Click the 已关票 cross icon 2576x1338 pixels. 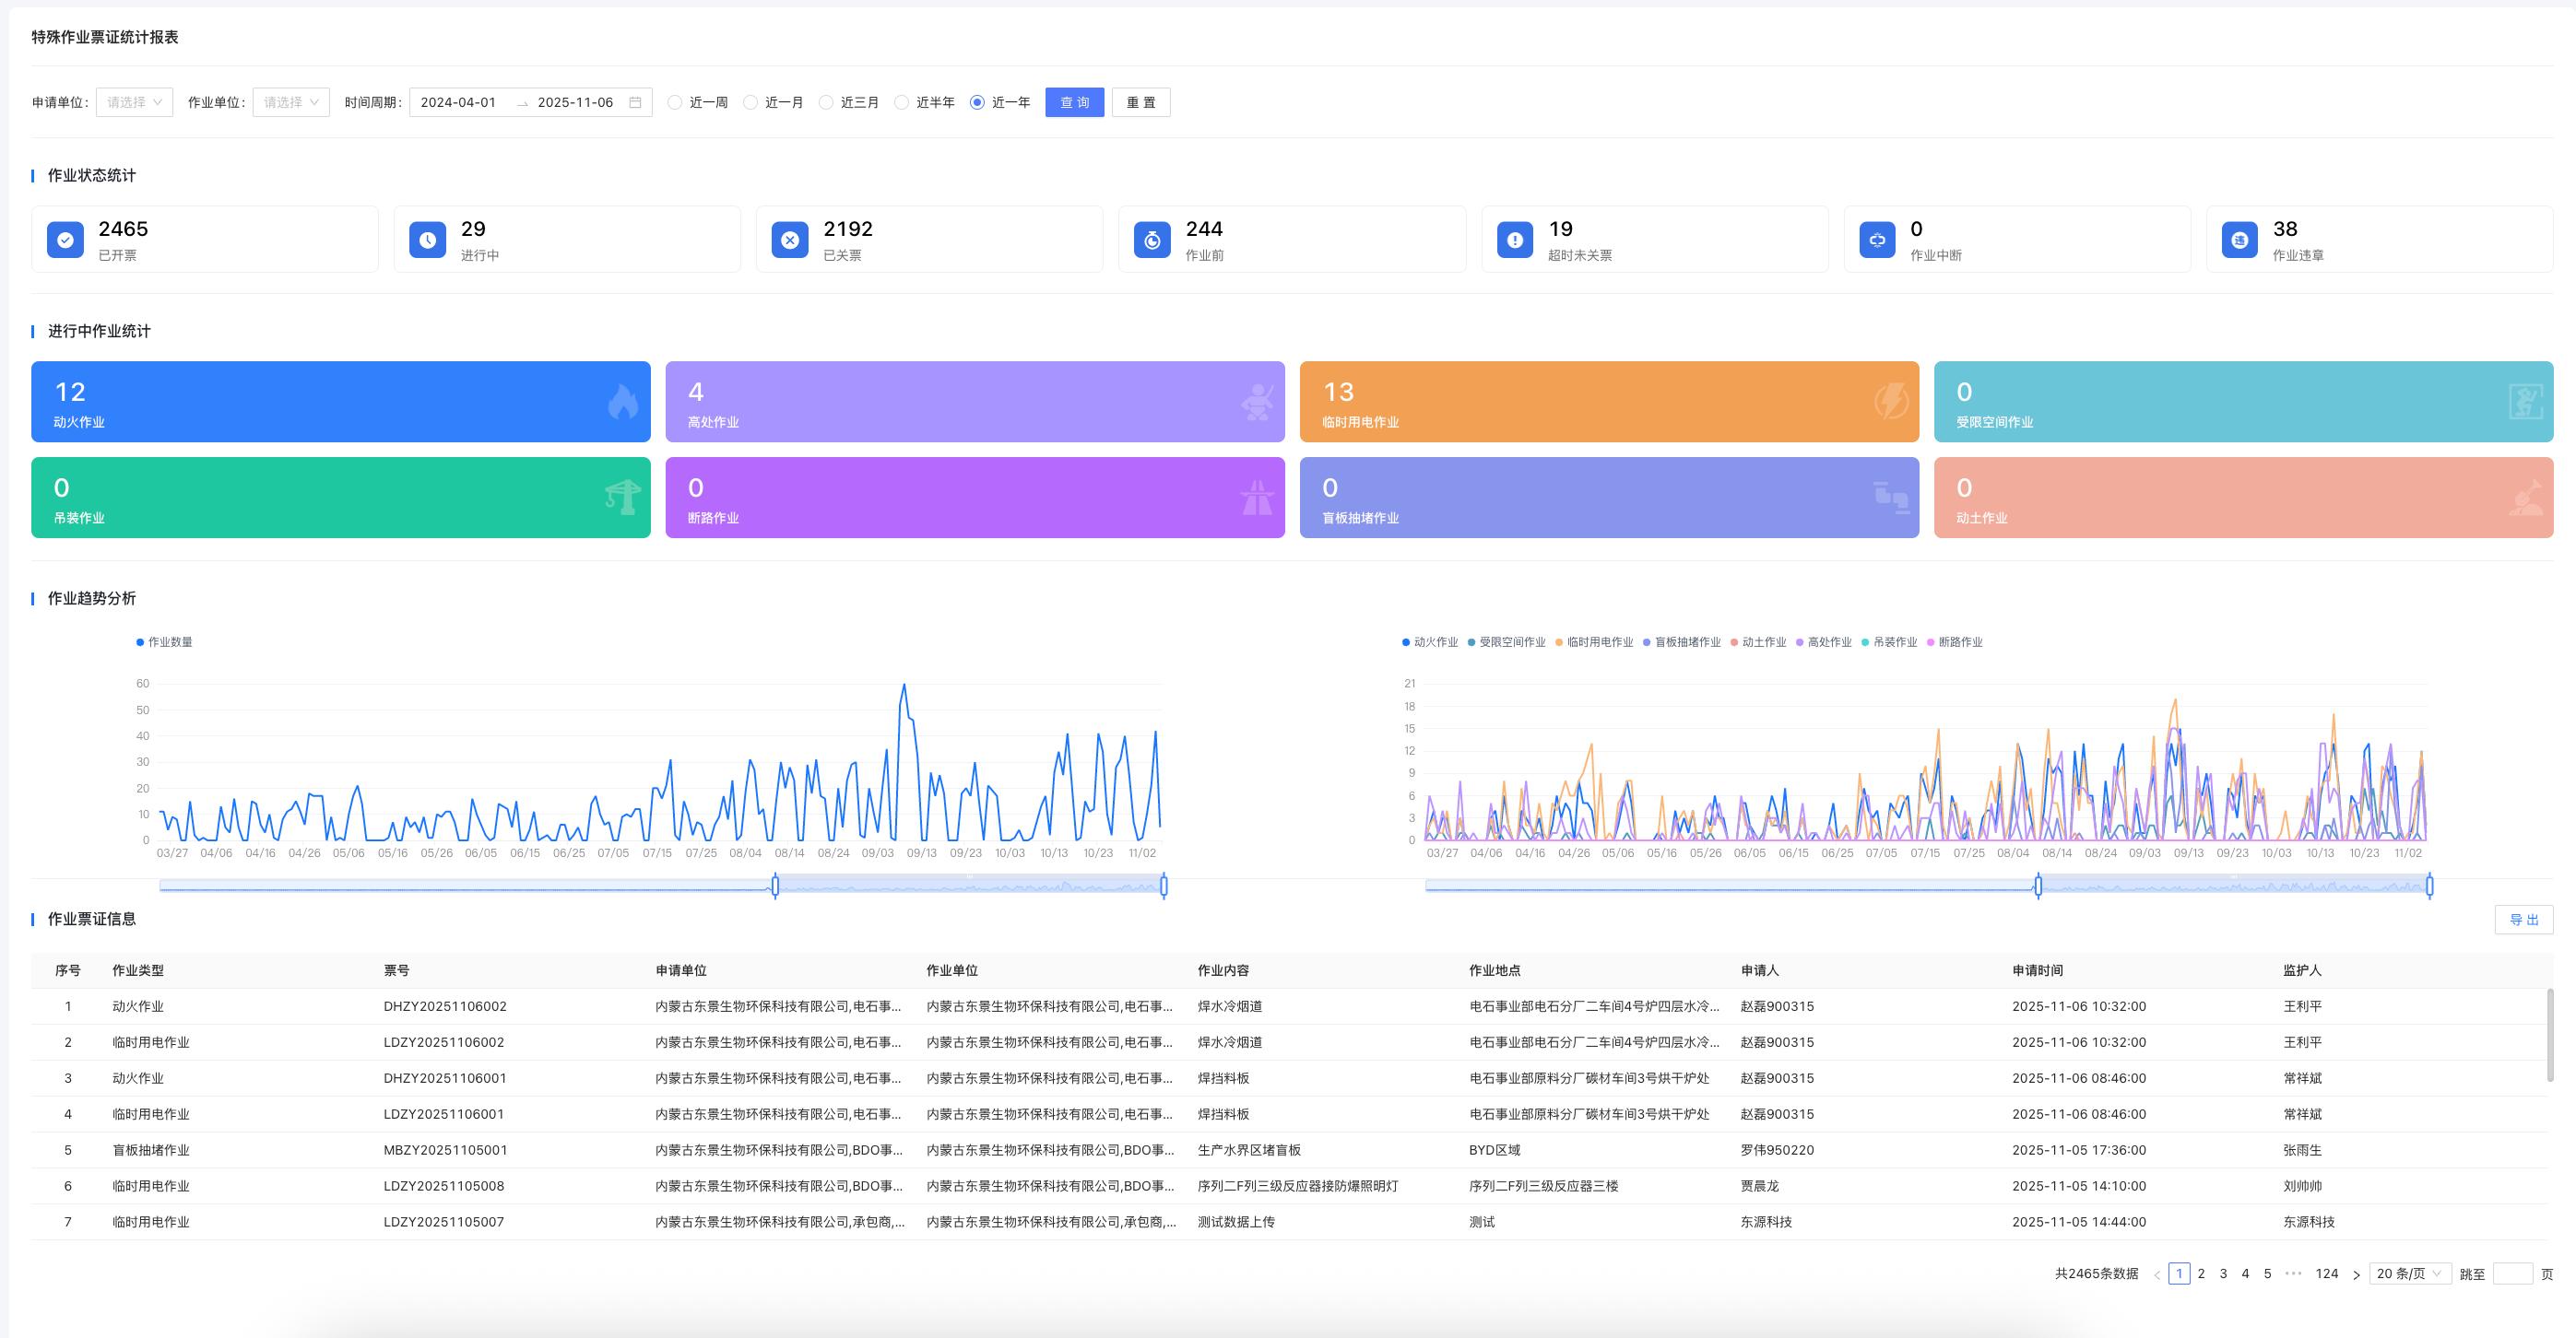790,240
